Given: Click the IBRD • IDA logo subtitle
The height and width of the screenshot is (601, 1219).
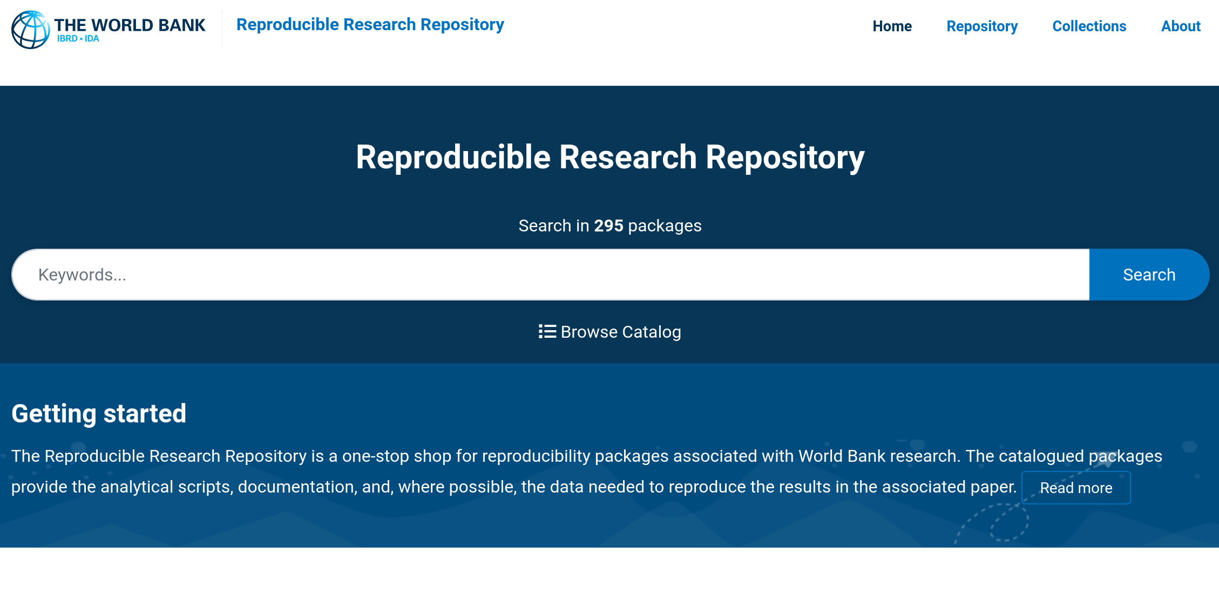Looking at the screenshot, I should (x=78, y=39).
